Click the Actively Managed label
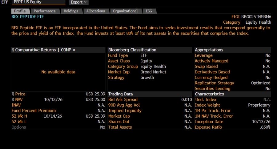Screen dimensions: 277x149 point(211,61)
